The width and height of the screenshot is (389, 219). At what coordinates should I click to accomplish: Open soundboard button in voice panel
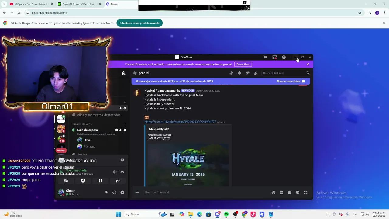(x=118, y=181)
